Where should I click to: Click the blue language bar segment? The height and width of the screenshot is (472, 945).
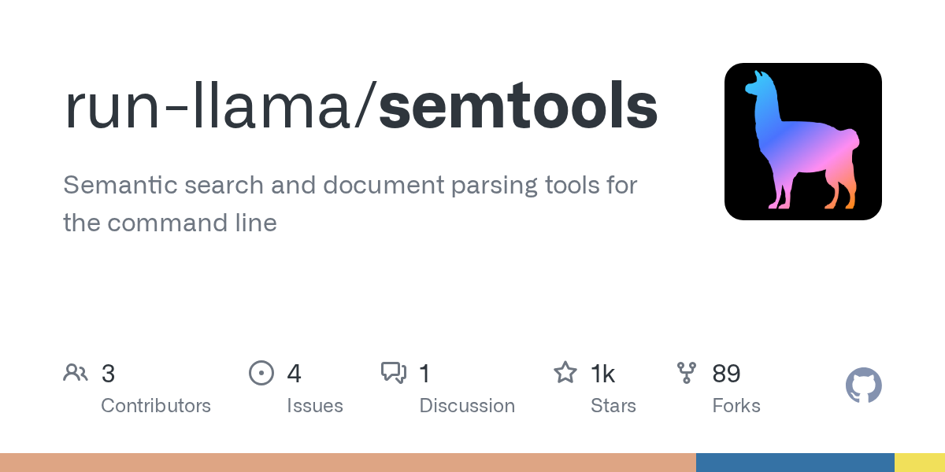[795, 463]
